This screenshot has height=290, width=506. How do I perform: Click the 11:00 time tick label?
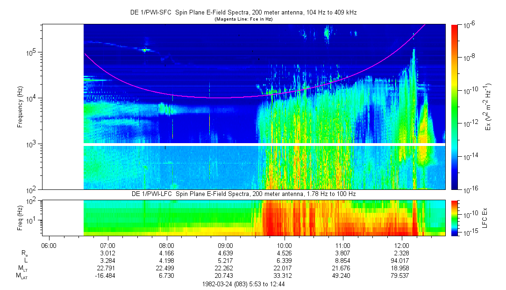[x=343, y=246]
